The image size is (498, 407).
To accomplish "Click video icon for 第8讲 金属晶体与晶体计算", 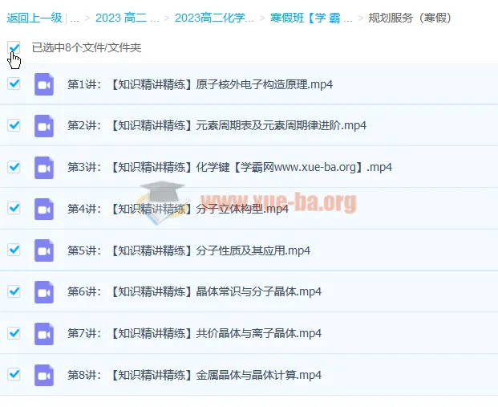I will [x=44, y=374].
